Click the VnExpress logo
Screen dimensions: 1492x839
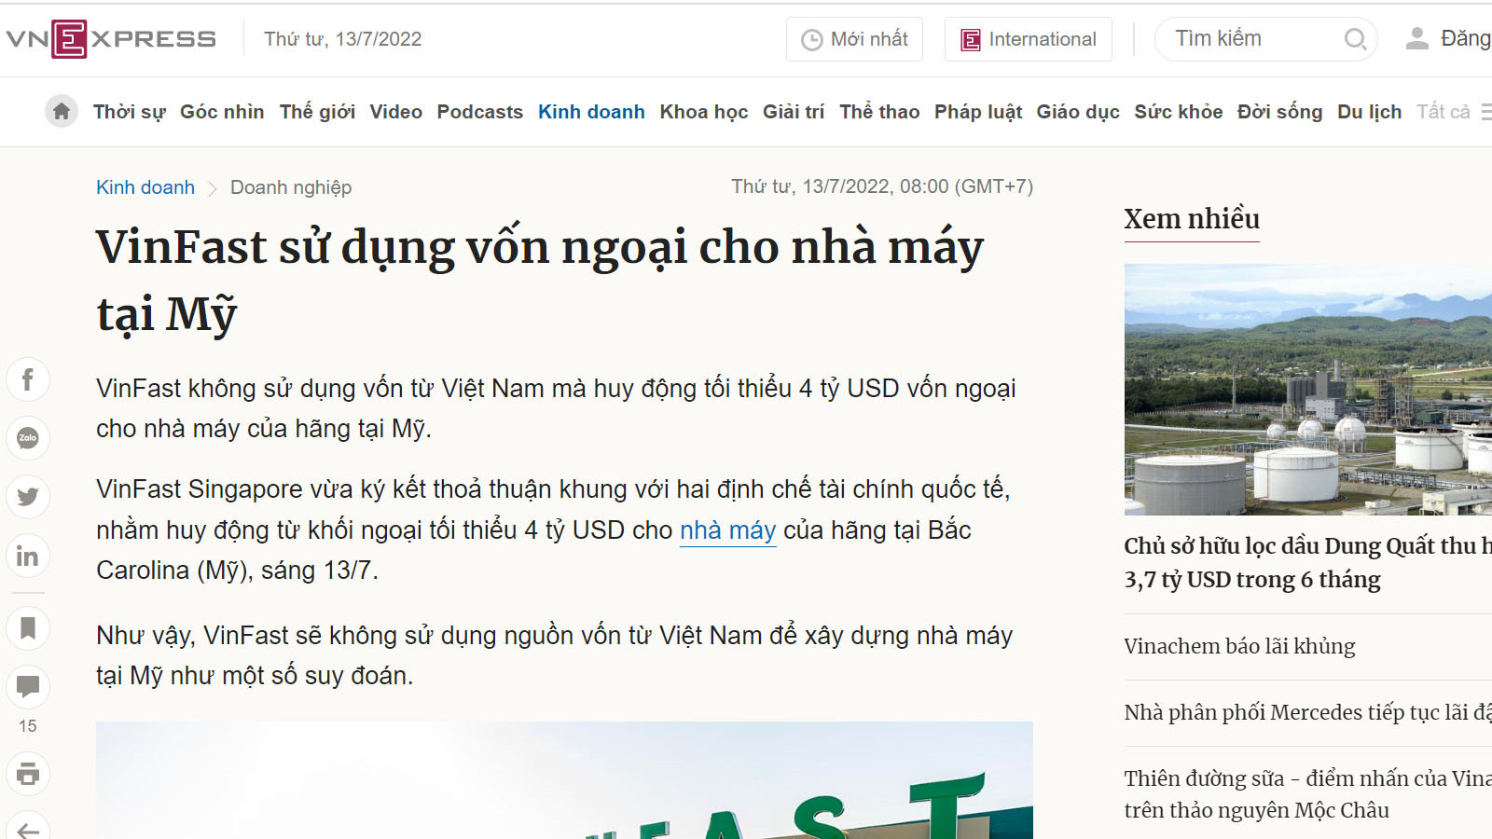111,39
